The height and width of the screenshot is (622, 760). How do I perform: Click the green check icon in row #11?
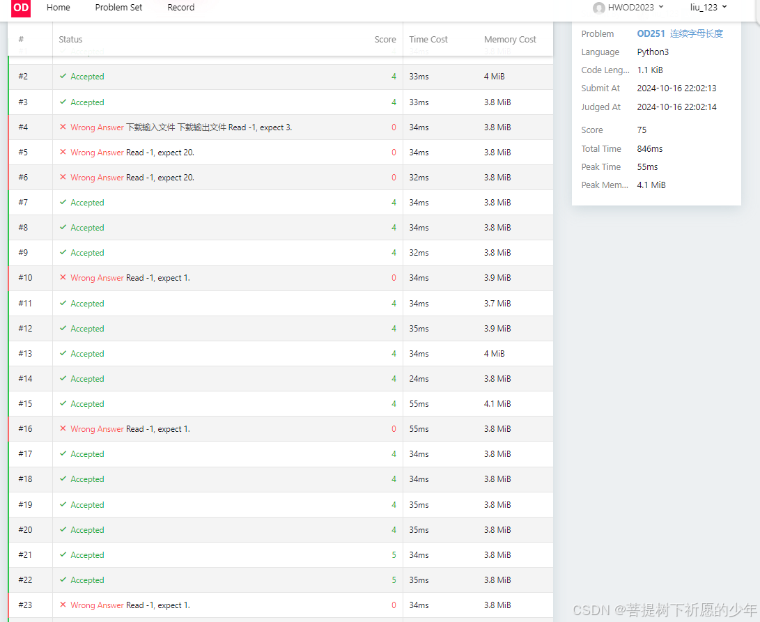click(x=63, y=302)
